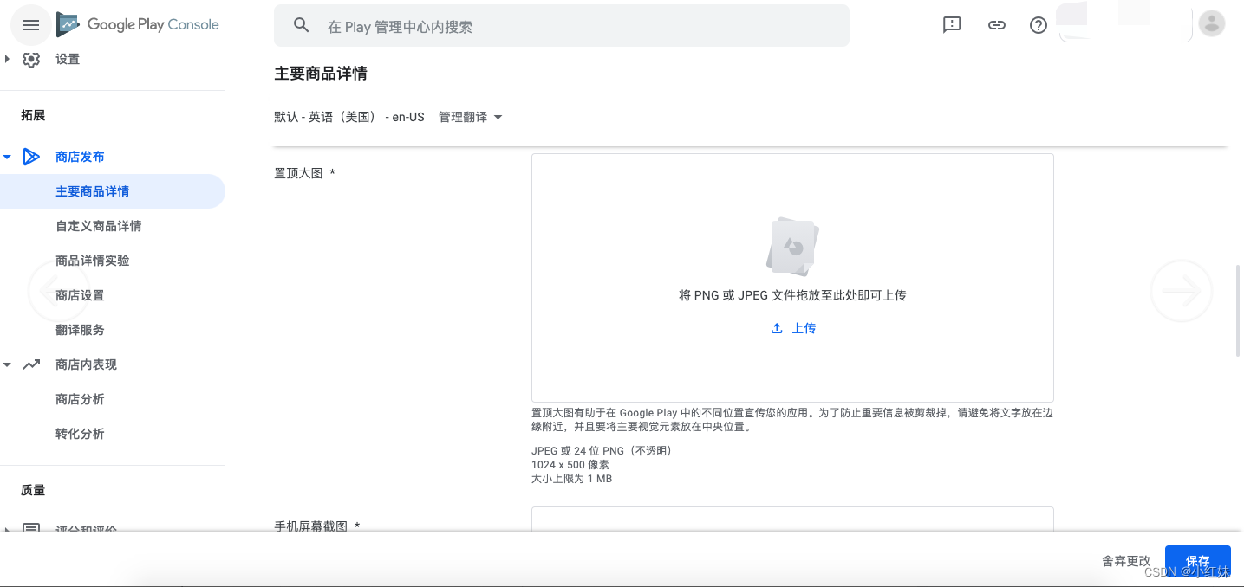Open the feedback (report issue) icon

tap(951, 25)
